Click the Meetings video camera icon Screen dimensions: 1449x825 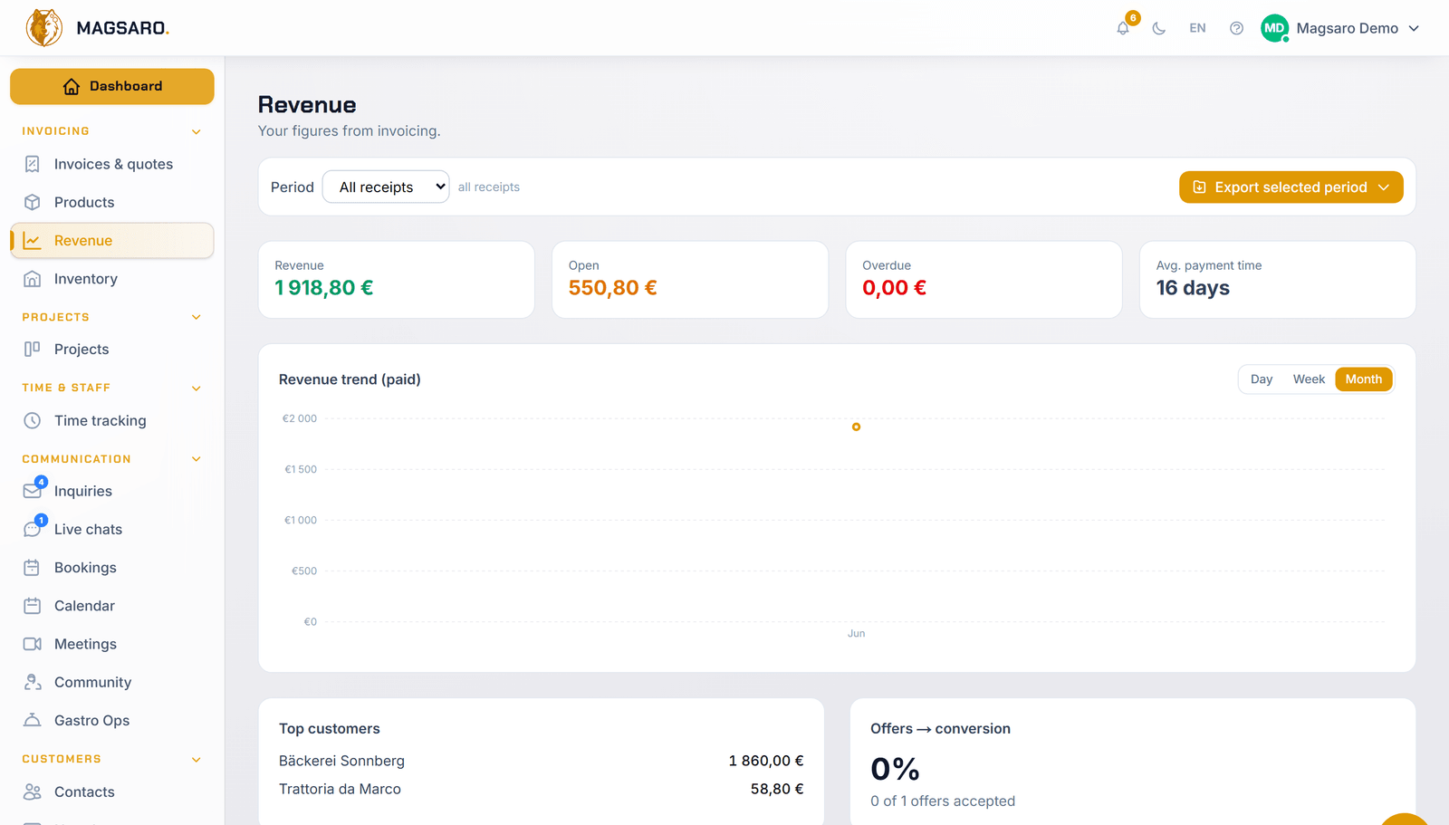point(33,644)
